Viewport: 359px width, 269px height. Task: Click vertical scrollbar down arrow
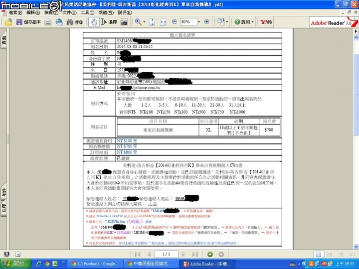pos(356,247)
